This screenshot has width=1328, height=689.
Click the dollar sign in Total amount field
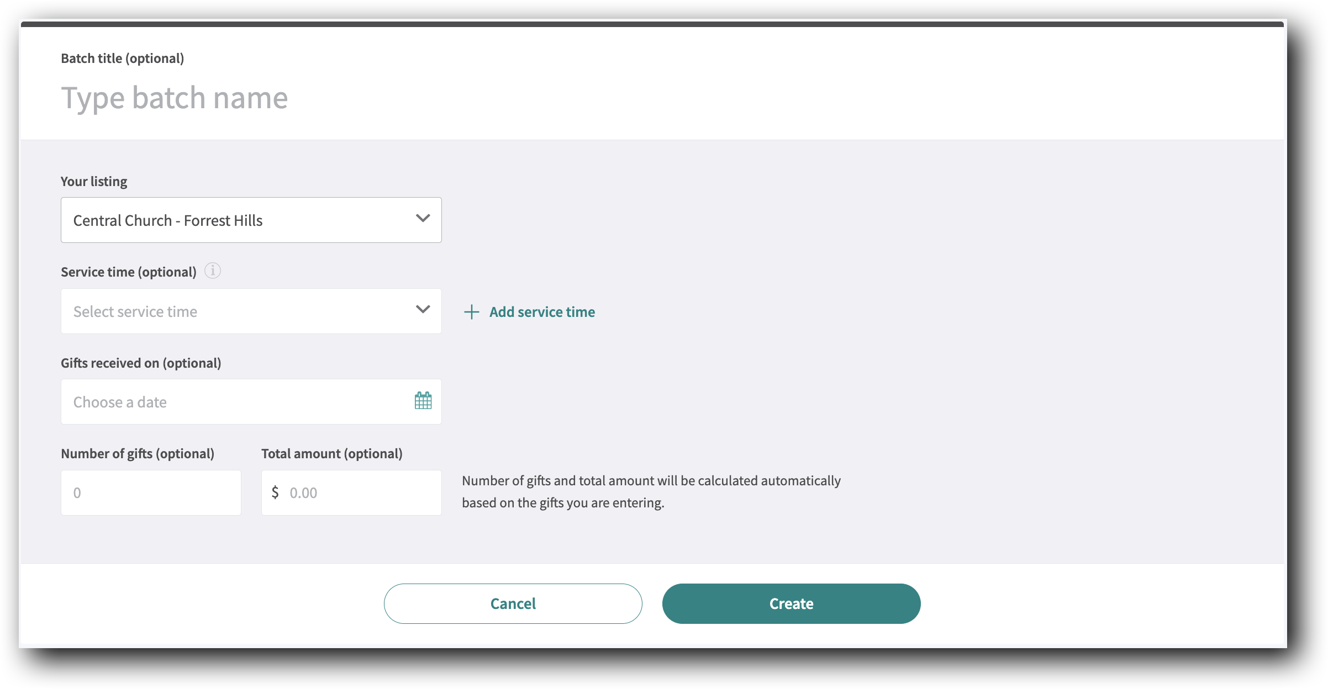[275, 492]
